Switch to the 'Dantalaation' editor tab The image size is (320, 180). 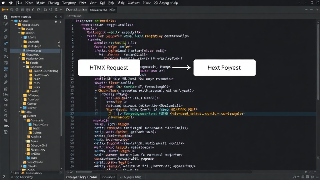pyautogui.click(x=76, y=10)
